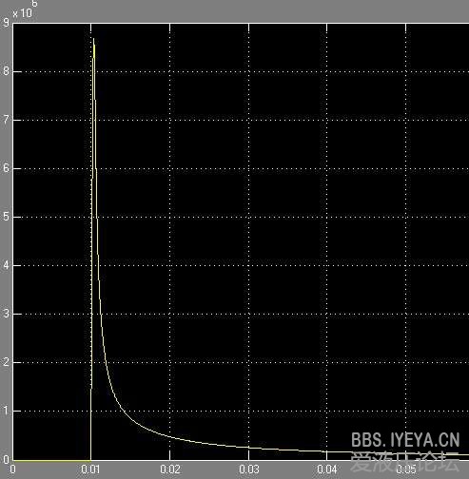
Task: Select the x10 exponent scale label
Action: click(25, 10)
